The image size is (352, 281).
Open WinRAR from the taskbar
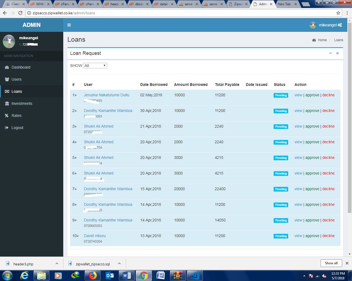point(178,276)
